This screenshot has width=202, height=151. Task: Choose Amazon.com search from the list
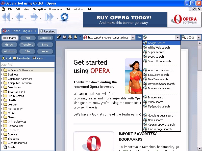pos(162,70)
